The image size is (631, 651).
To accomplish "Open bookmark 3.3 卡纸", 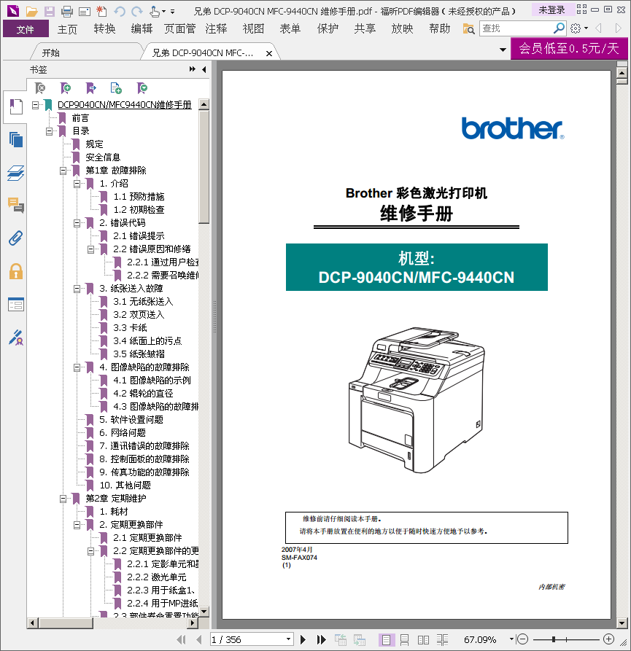I will tap(130, 328).
